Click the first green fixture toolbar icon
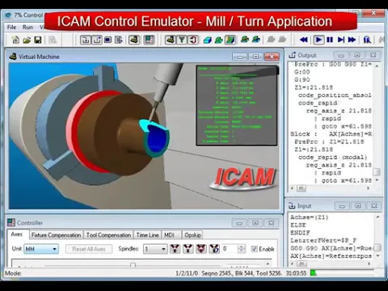 click(x=245, y=40)
